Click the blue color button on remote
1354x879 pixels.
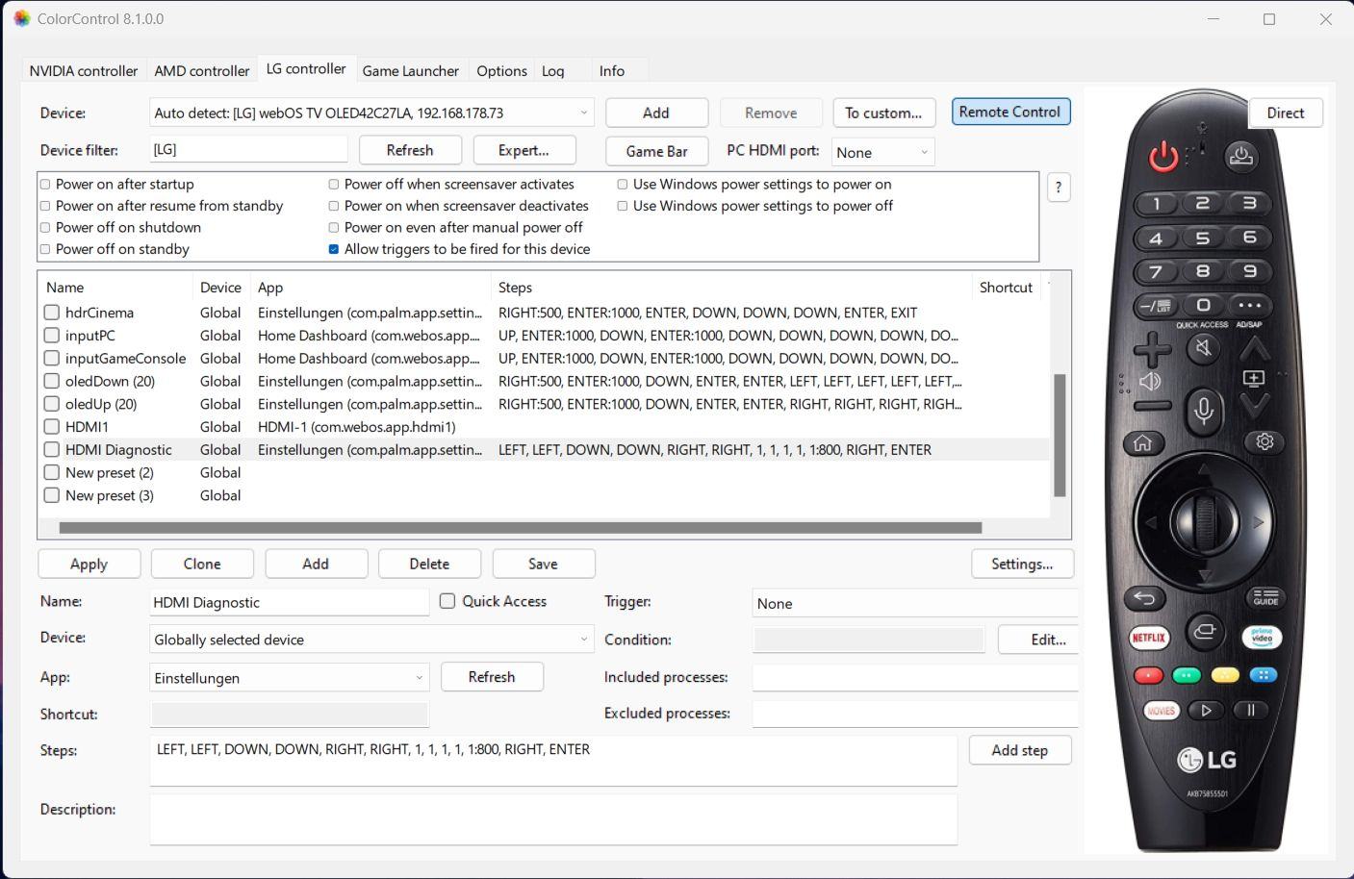pyautogui.click(x=1263, y=675)
